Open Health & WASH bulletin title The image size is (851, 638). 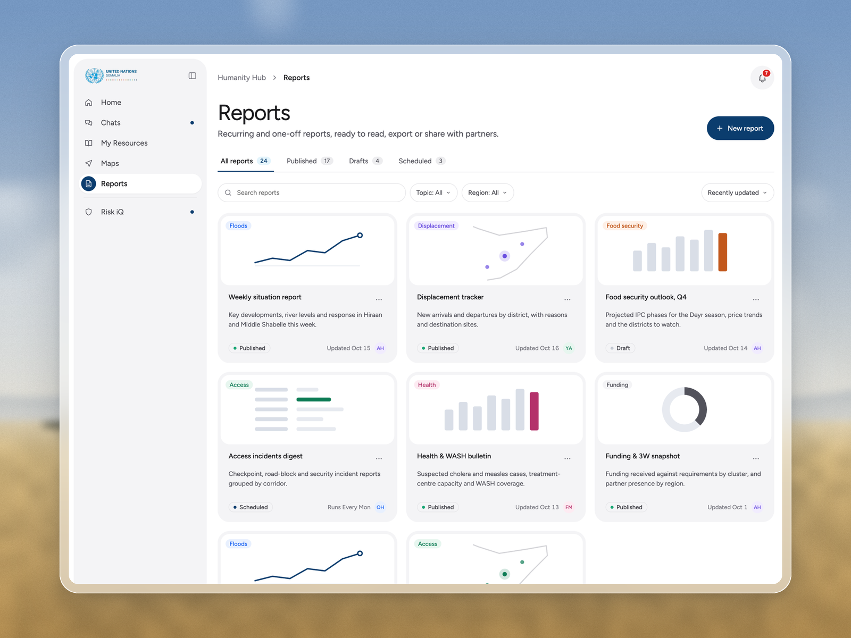pyautogui.click(x=454, y=456)
